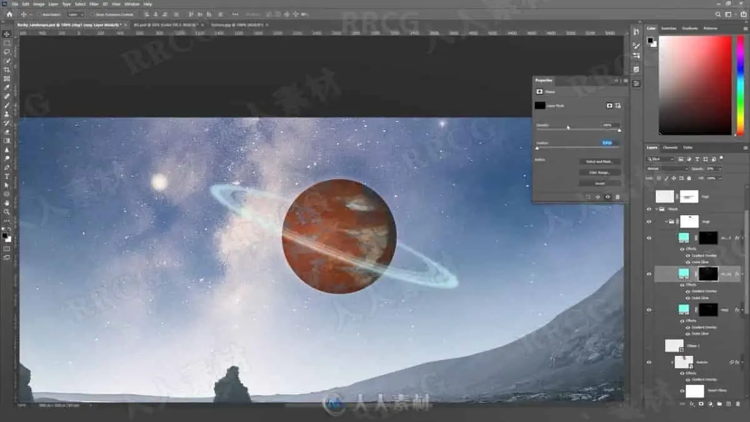This screenshot has width=750, height=422.
Task: Click the Select and Mask... button
Action: (600, 161)
